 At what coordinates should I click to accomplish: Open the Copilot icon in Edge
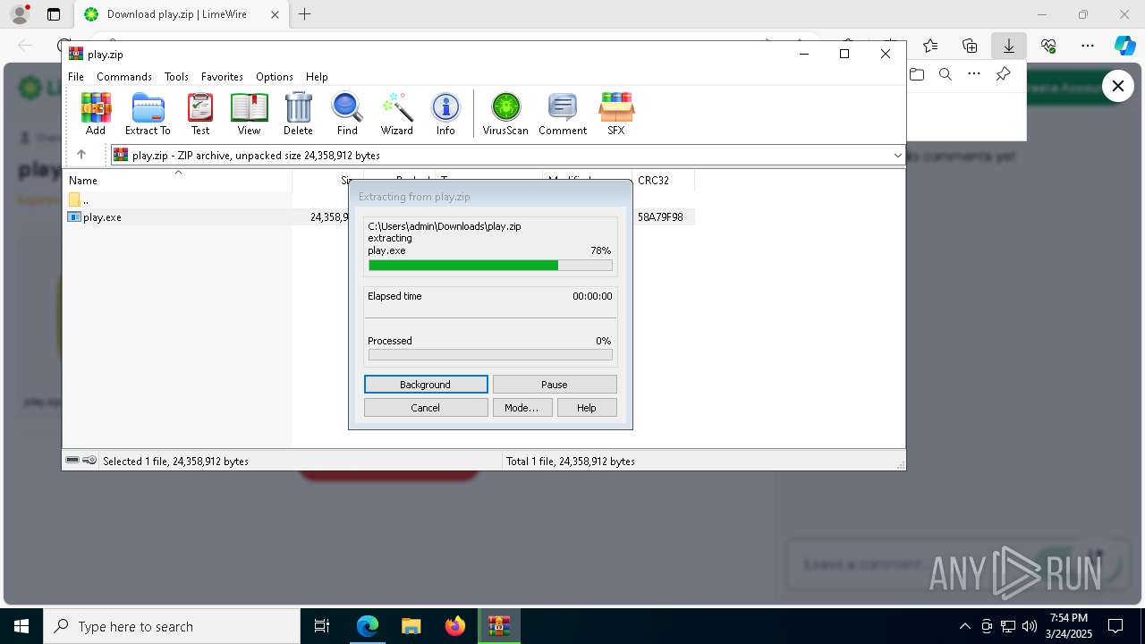pos(1124,46)
